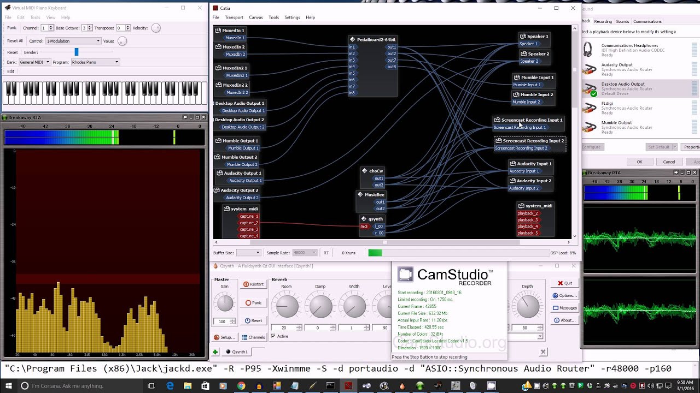This screenshot has width=700, height=393.
Task: Select the Qsynth1 engine tab
Action: 238,352
